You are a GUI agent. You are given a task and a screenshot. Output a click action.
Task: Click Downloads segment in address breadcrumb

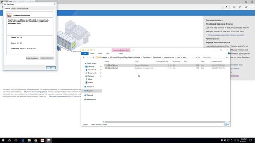point(157,57)
